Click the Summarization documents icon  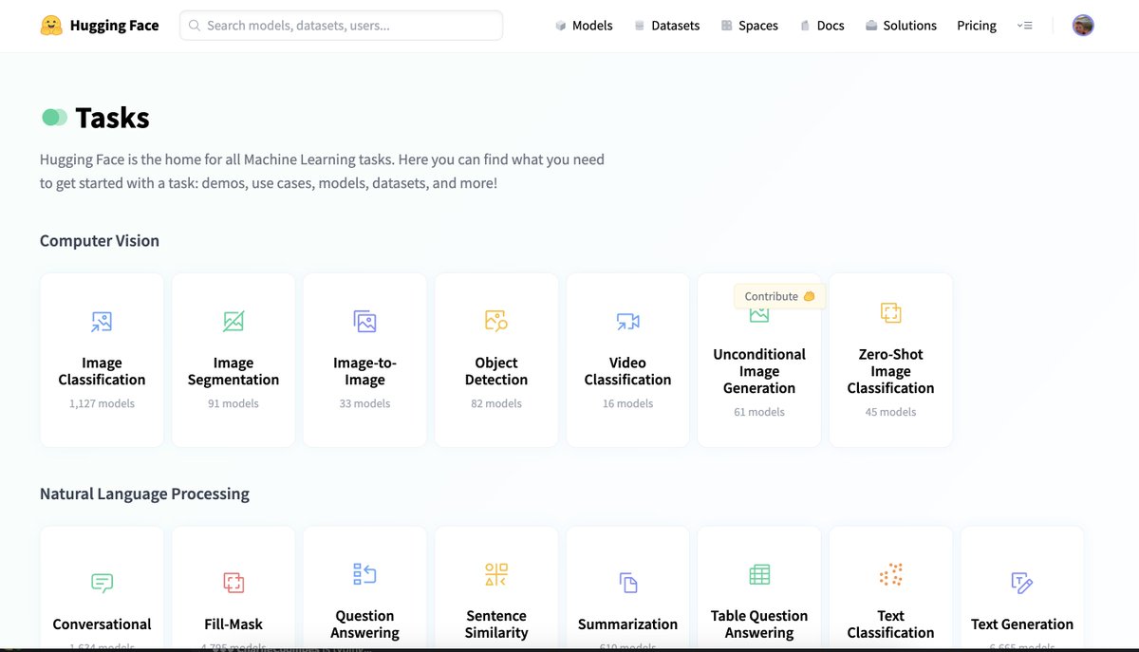(627, 582)
